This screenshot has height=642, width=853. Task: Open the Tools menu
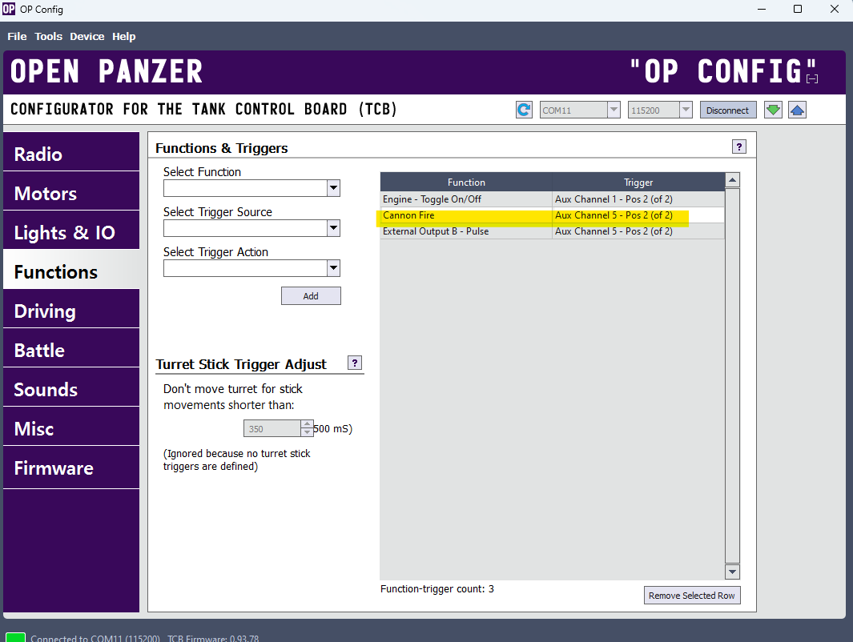[48, 36]
